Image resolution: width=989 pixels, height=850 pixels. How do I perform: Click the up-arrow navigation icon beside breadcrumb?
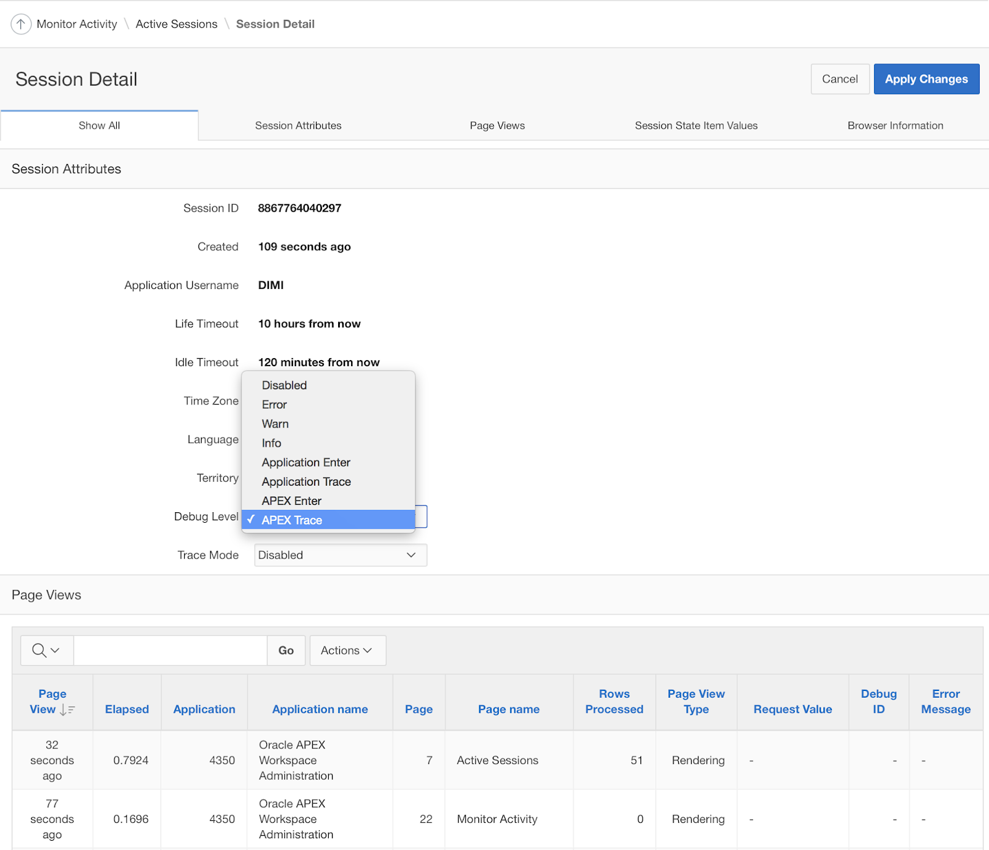(21, 24)
